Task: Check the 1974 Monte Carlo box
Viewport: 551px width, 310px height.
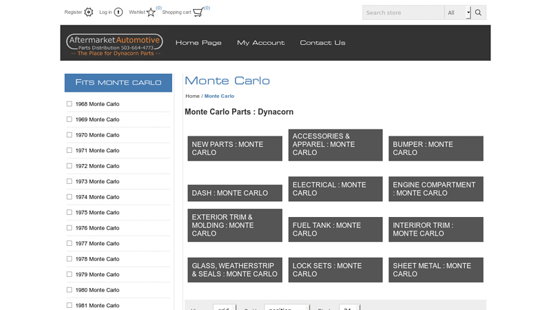Action: coord(70,197)
